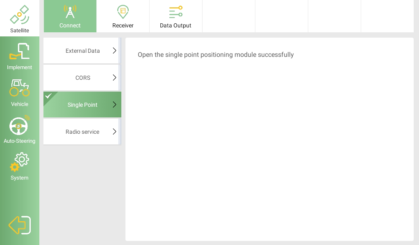Open the Satellite section icon
The height and width of the screenshot is (245, 419).
point(20,15)
